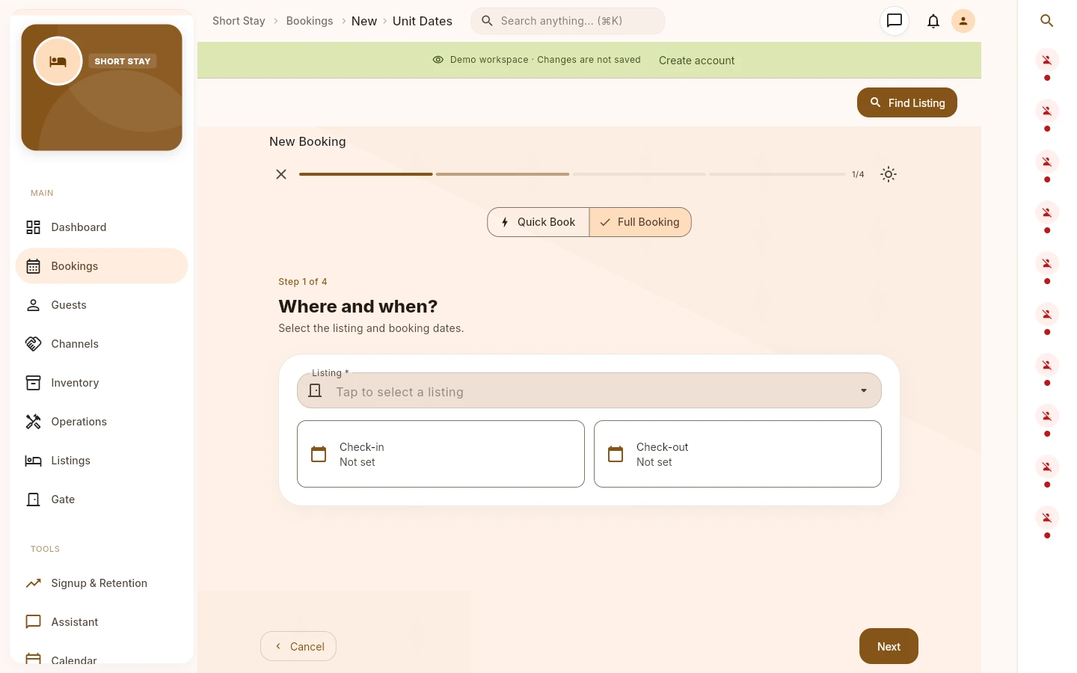1077x673 pixels.
Task: Click the Short Stay bed logo icon
Action: [58, 61]
